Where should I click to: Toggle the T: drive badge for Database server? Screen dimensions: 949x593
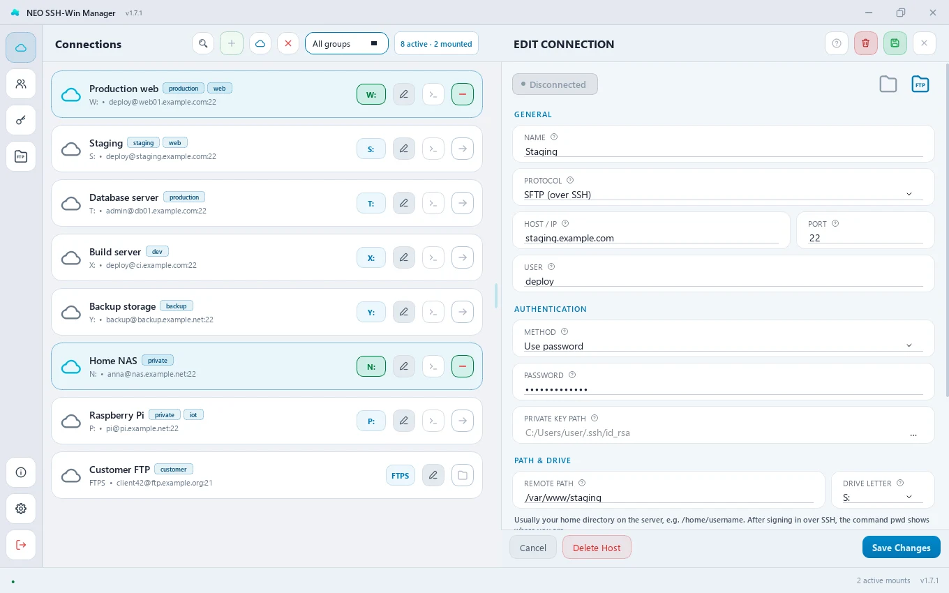(371, 203)
